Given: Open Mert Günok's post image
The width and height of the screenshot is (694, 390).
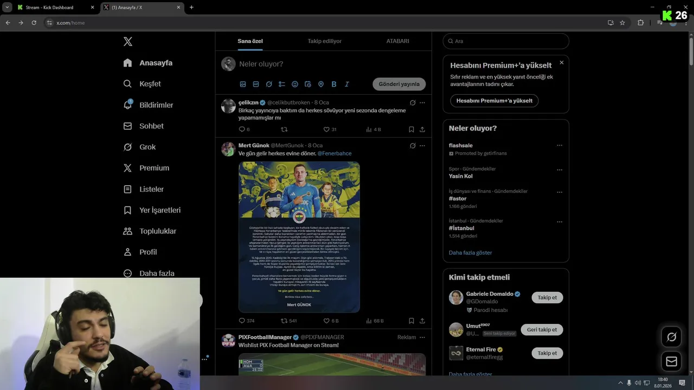Looking at the screenshot, I should [x=299, y=237].
